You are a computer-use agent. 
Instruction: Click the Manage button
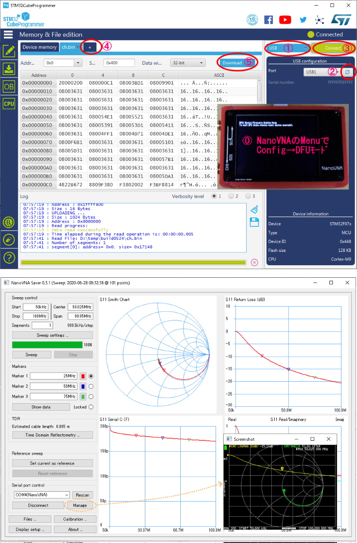80,505
